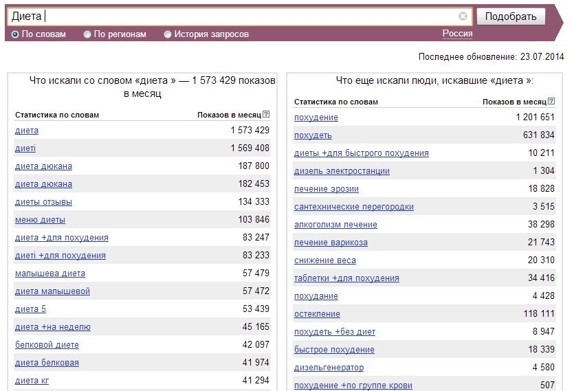Open the 'диеті +для похудения' link

tap(60, 256)
